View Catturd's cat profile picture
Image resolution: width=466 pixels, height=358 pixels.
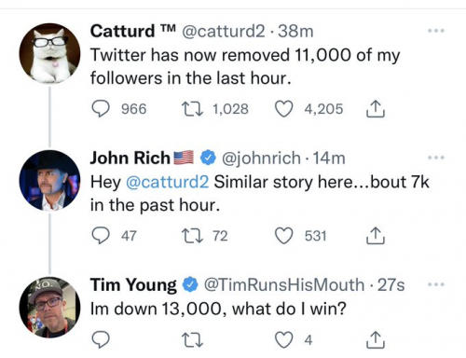point(49,53)
